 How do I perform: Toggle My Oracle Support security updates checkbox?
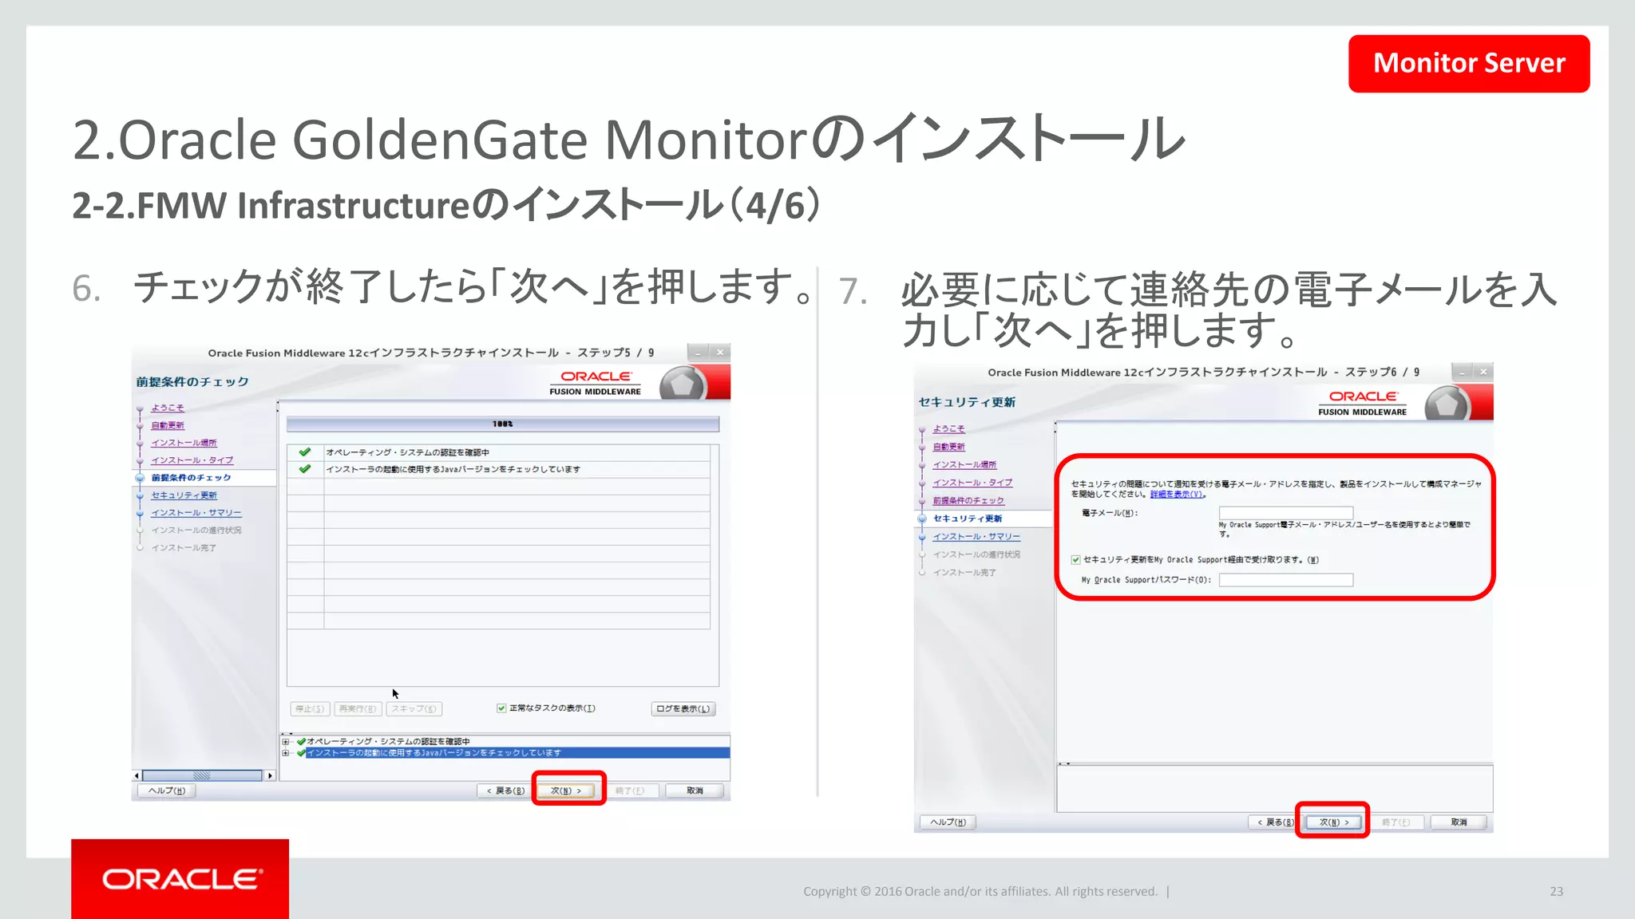point(1075,560)
